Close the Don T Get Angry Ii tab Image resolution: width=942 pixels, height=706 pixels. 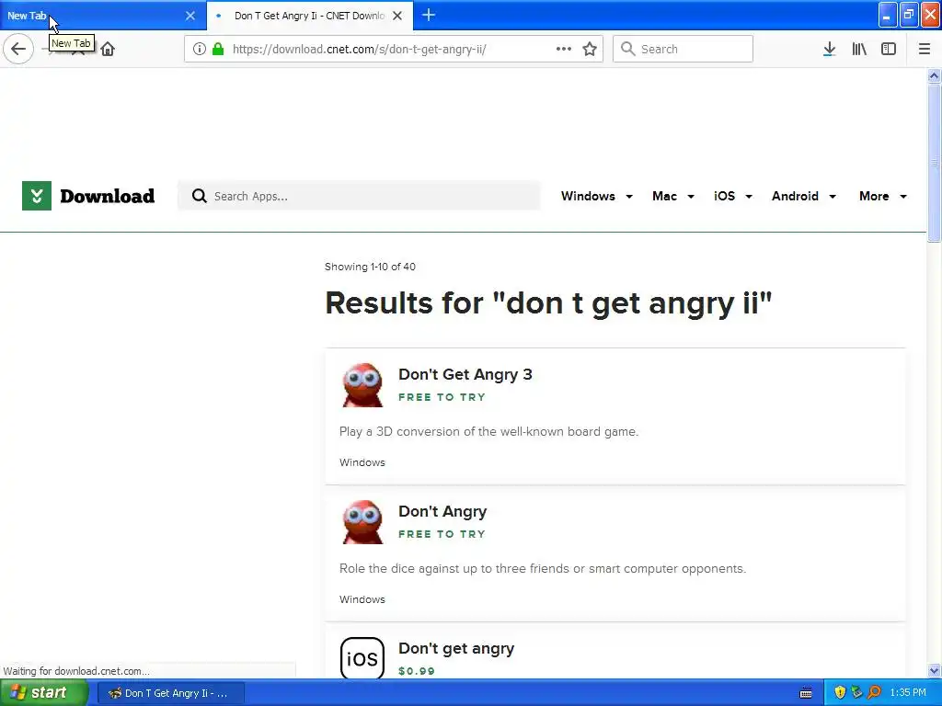(397, 16)
